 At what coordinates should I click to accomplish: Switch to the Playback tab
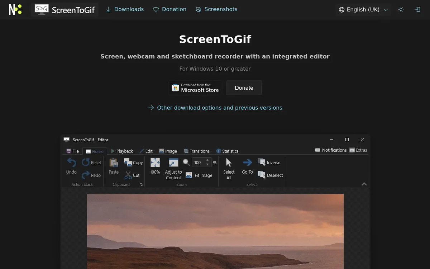pyautogui.click(x=122, y=151)
